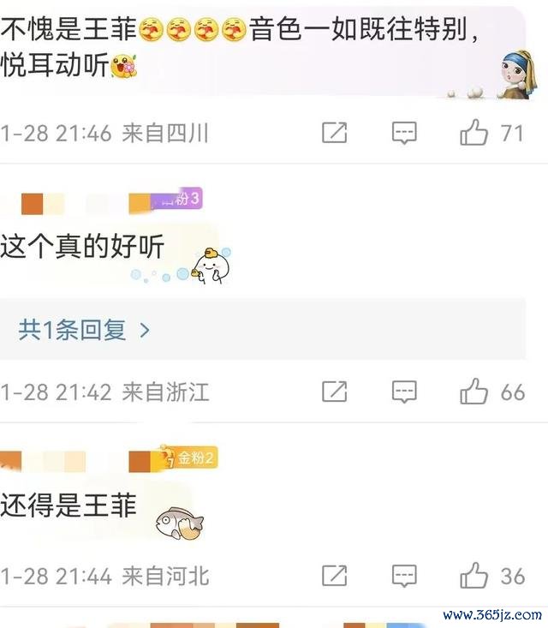The image size is (548, 628).
Task: Open the like count 71
Action: [512, 134]
